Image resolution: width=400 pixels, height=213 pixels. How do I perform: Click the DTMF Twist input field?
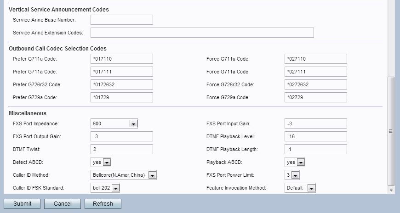[121, 149]
